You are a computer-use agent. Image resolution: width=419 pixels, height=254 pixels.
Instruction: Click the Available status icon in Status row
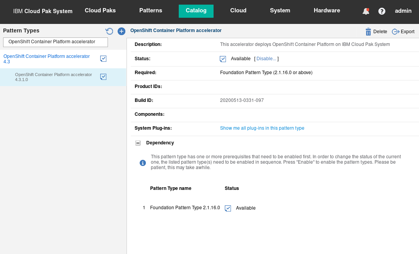point(223,59)
